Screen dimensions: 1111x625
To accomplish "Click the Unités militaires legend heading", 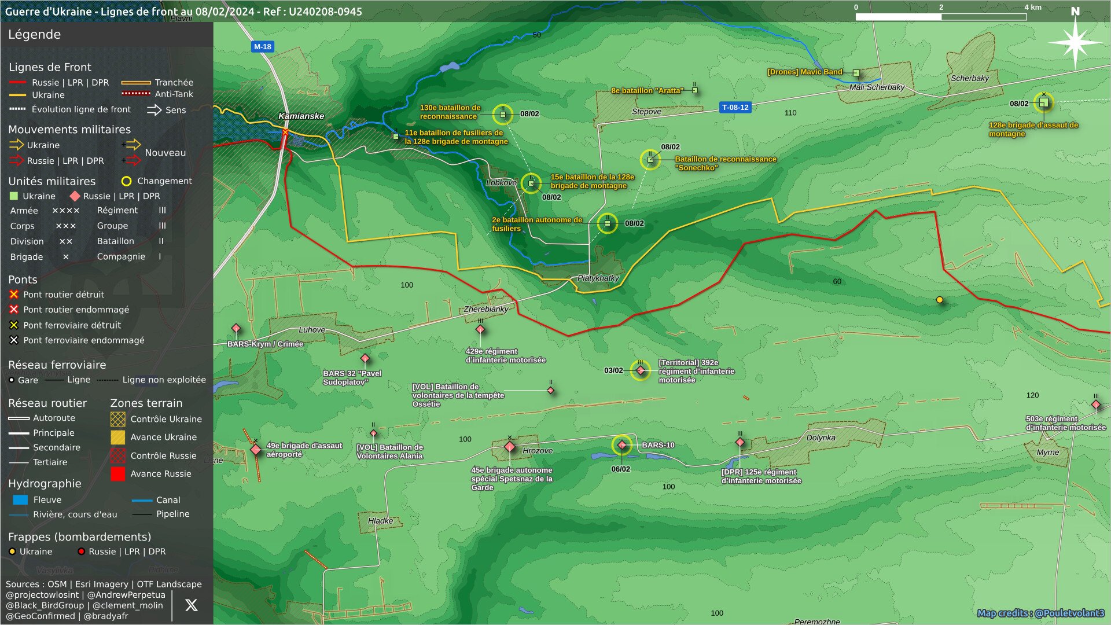I will 51,181.
